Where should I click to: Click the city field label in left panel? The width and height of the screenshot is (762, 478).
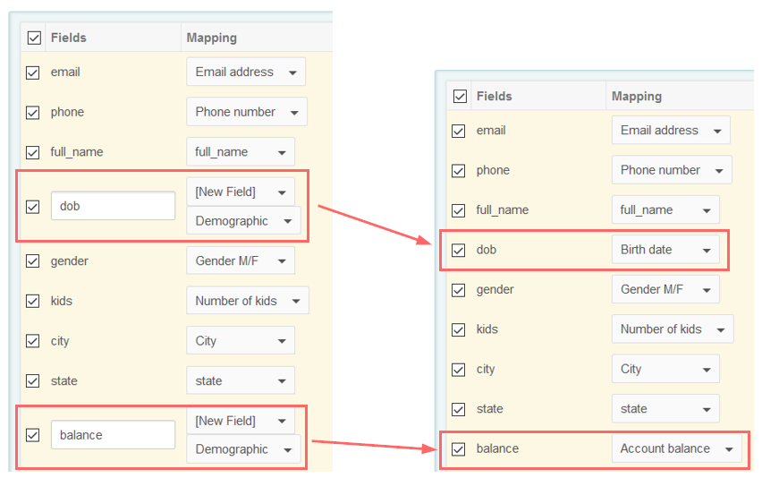60,341
